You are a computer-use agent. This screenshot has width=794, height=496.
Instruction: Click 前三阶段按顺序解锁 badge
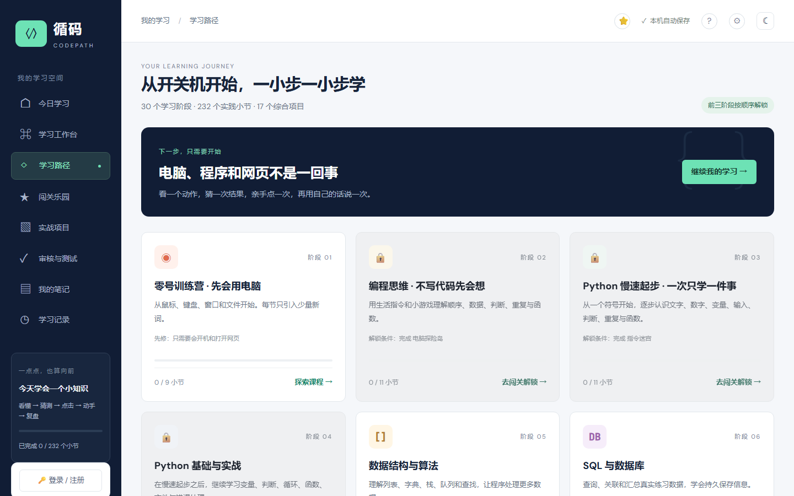[738, 105]
